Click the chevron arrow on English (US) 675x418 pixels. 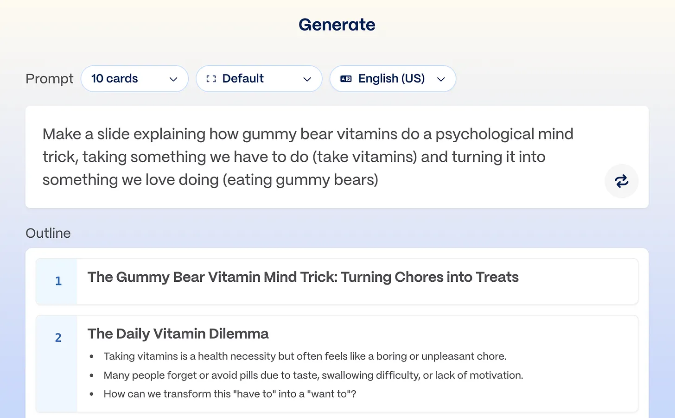[441, 79]
